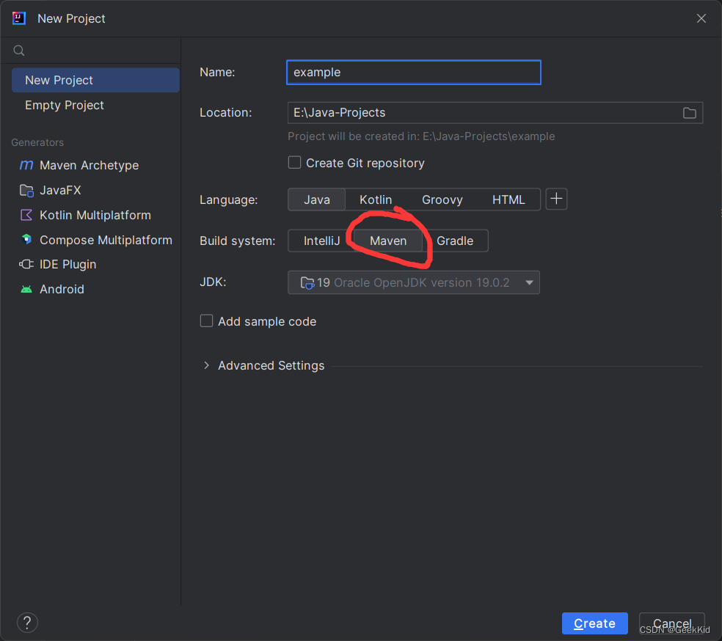
Task: Click the Android robot icon
Action: click(26, 290)
